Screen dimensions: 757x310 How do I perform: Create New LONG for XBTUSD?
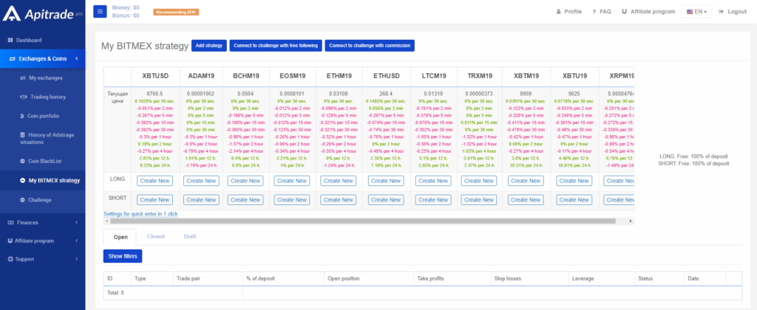[155, 181]
